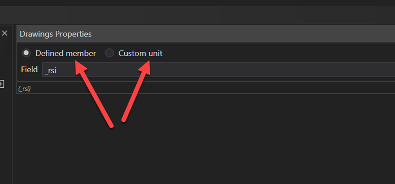The height and width of the screenshot is (184, 395).
Task: Click the filled Defined member radio circle
Action: (x=26, y=53)
